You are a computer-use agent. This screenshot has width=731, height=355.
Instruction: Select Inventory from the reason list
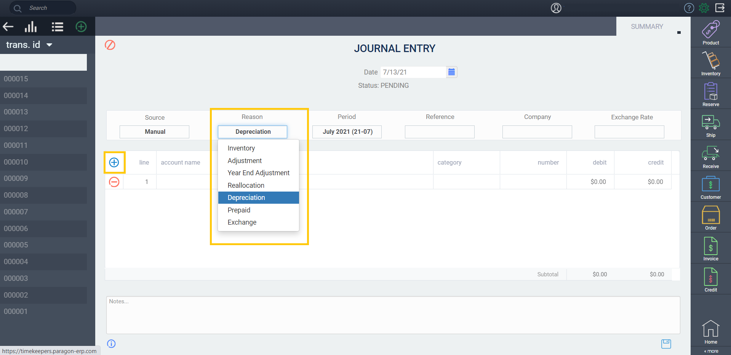point(258,148)
